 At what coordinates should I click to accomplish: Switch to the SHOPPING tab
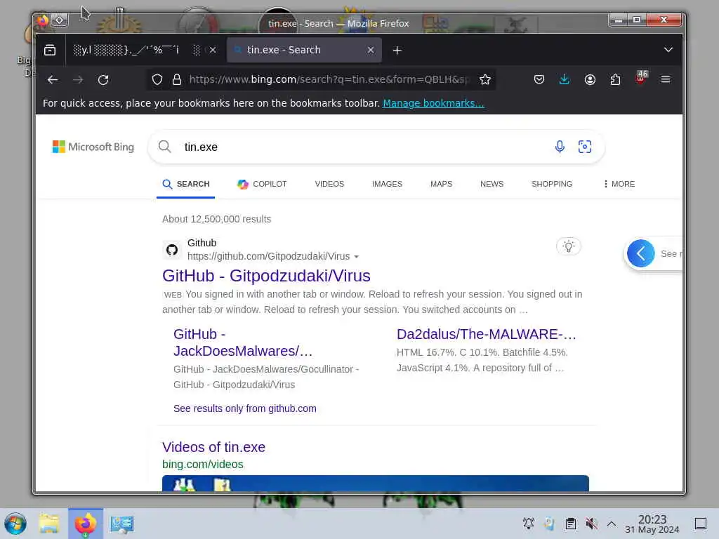point(552,185)
